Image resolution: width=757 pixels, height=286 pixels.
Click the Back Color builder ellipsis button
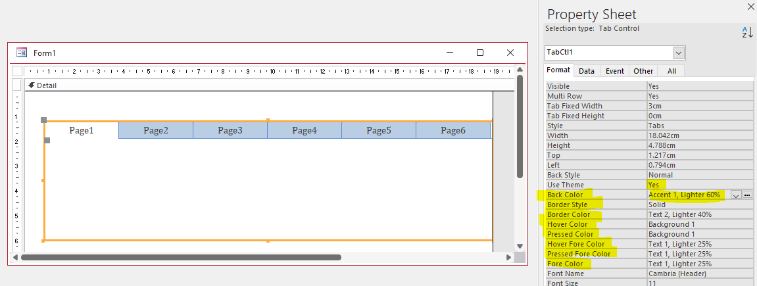[747, 195]
